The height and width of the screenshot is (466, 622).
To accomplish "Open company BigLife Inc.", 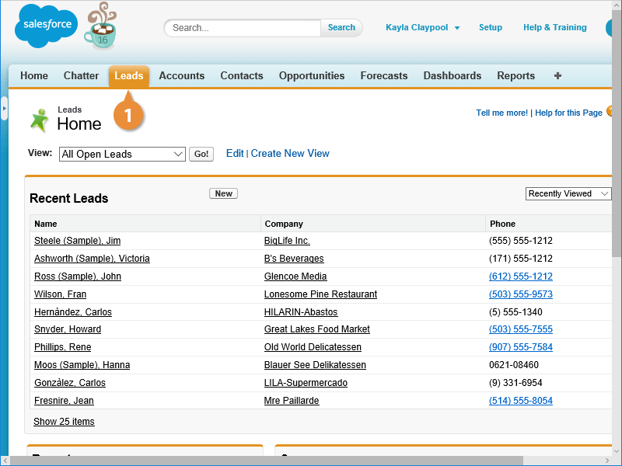I will coord(287,241).
